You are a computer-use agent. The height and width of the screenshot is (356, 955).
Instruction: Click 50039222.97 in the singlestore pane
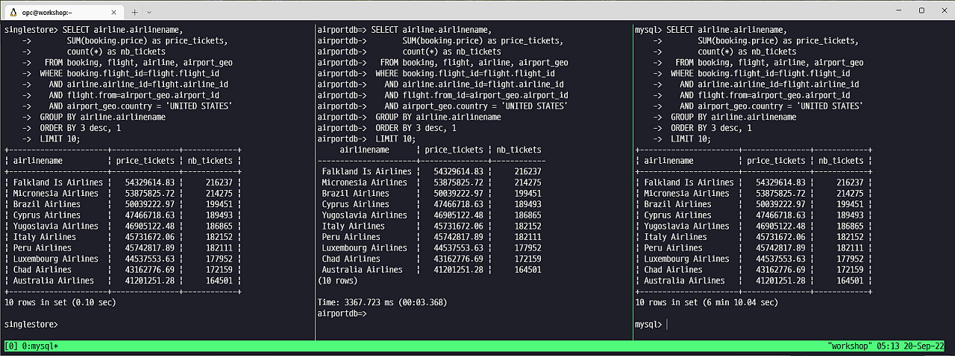pos(150,204)
